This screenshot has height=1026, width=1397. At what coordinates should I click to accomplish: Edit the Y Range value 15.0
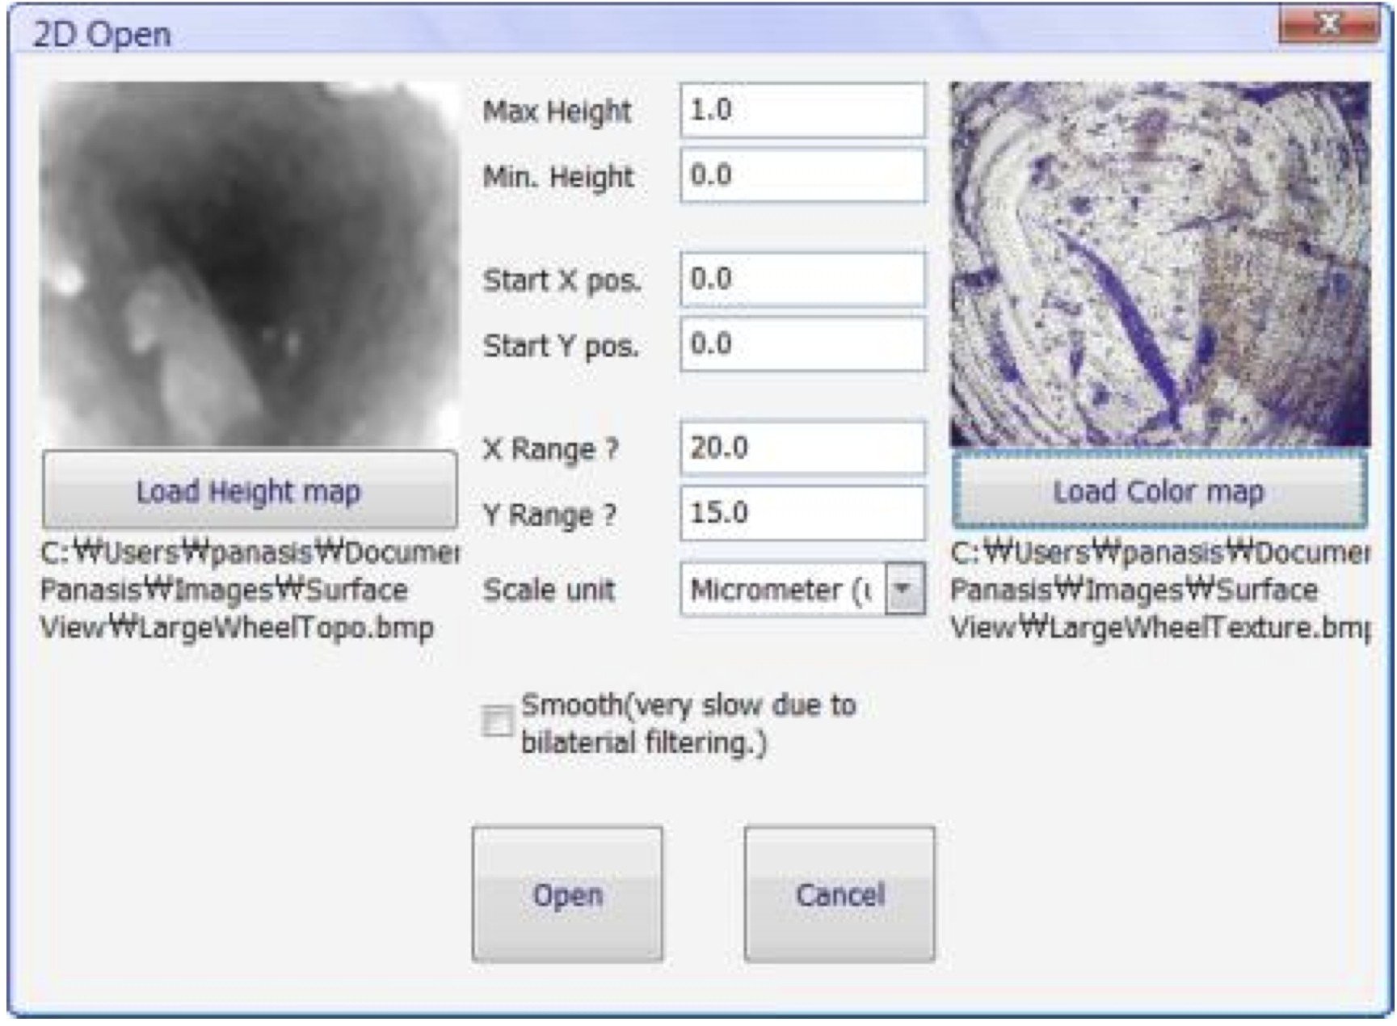pyautogui.click(x=803, y=513)
